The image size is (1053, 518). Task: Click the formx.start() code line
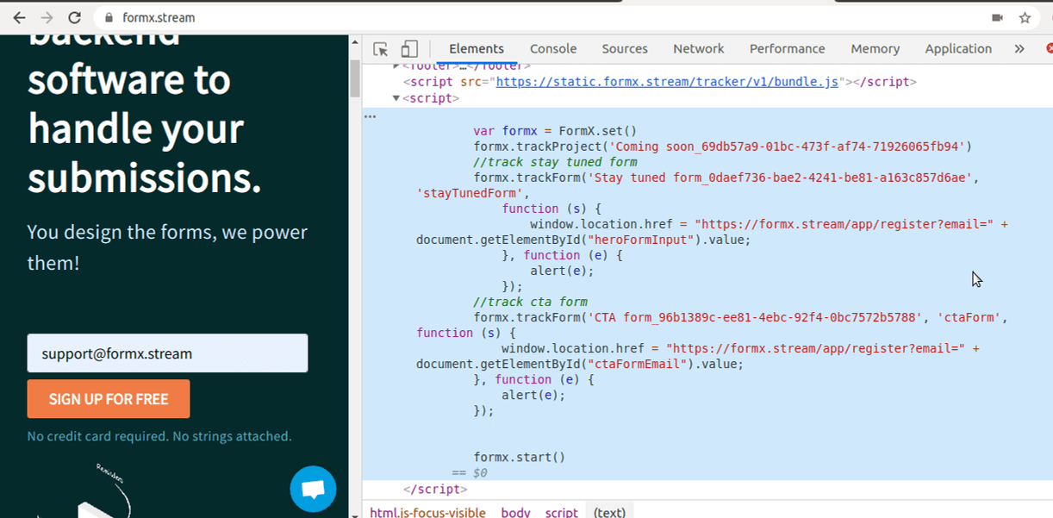pos(520,458)
